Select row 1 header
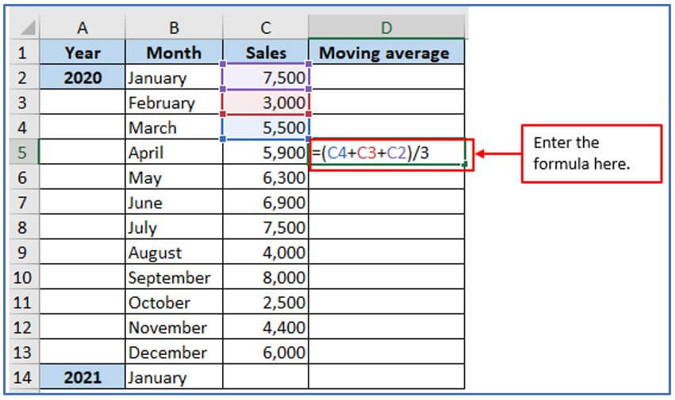675x400 pixels. [x=22, y=53]
